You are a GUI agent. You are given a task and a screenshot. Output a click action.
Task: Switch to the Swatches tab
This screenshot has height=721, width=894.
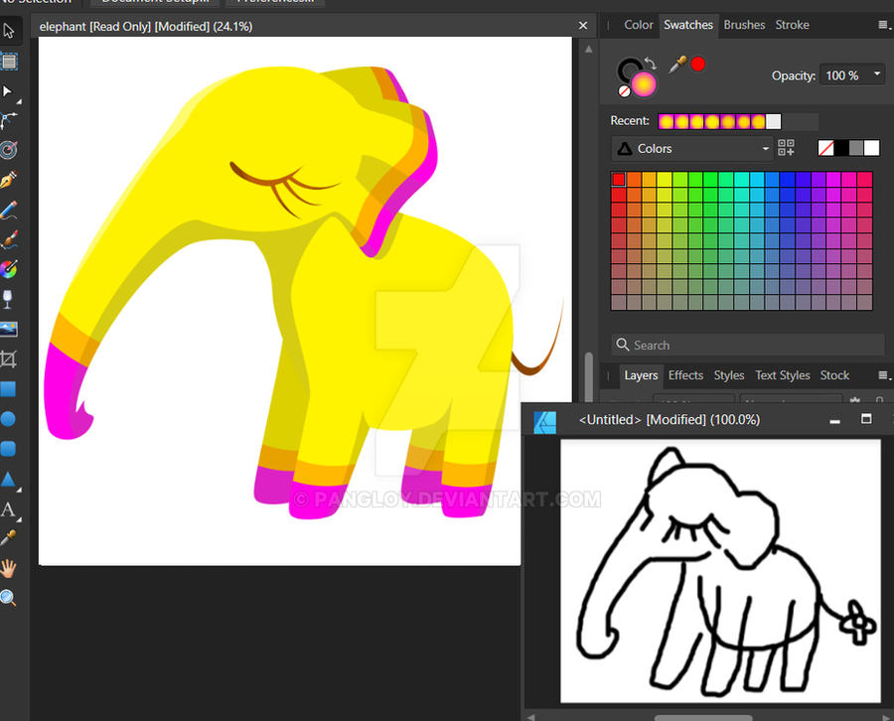click(688, 25)
